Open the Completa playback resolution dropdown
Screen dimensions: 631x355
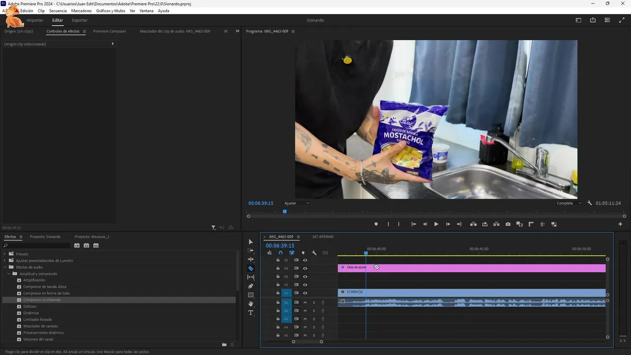pos(569,203)
